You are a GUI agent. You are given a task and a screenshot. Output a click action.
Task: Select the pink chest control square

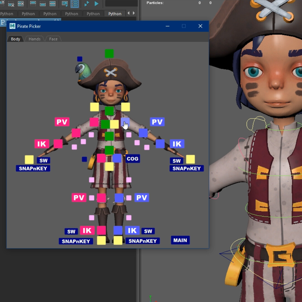click(x=94, y=122)
